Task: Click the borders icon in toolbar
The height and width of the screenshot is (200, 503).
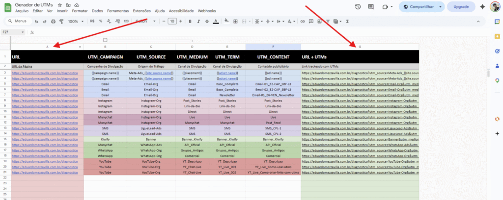Action: click(x=236, y=22)
